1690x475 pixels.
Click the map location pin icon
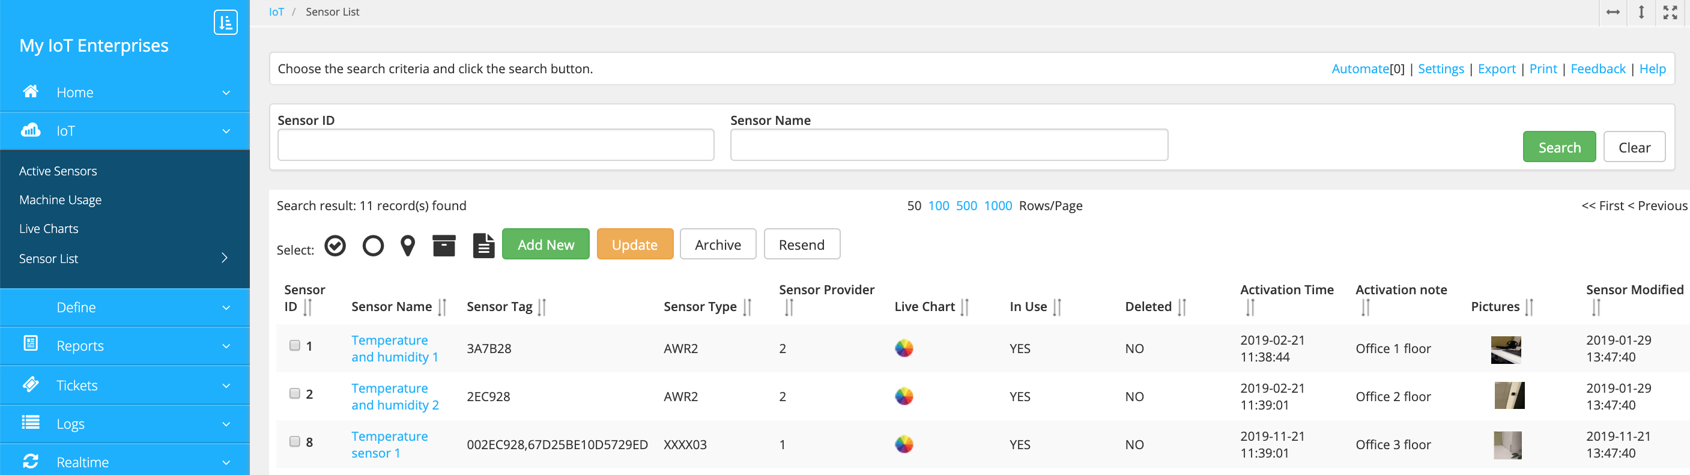tap(407, 246)
